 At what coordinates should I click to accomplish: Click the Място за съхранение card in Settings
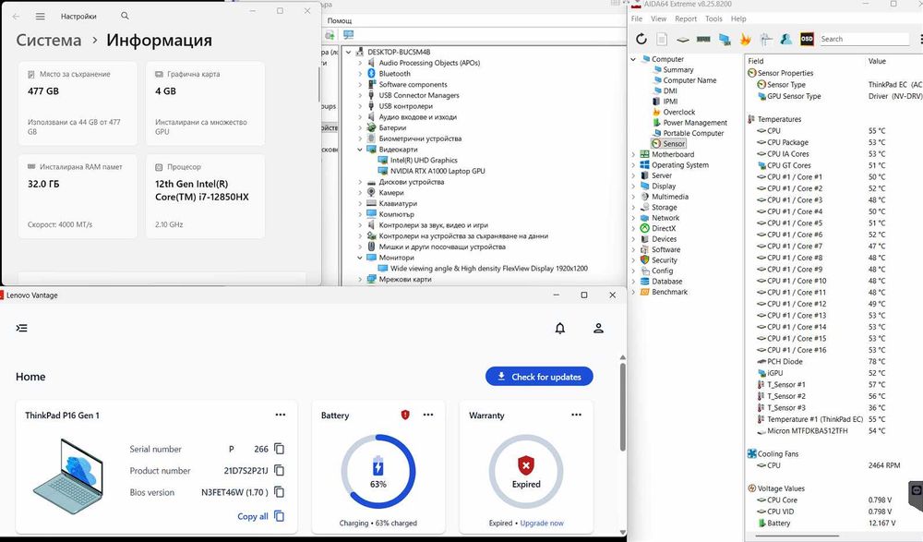(x=78, y=103)
